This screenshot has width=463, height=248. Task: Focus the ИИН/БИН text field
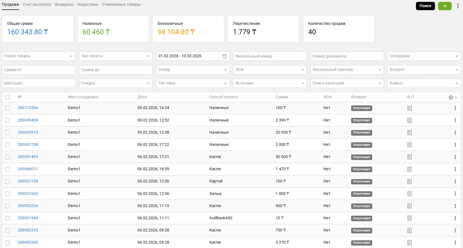click(x=38, y=83)
